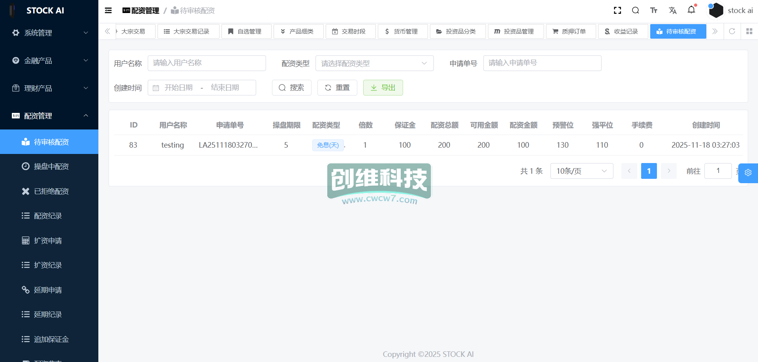Click the refresh tab icon
The width and height of the screenshot is (758, 362).
[732, 31]
